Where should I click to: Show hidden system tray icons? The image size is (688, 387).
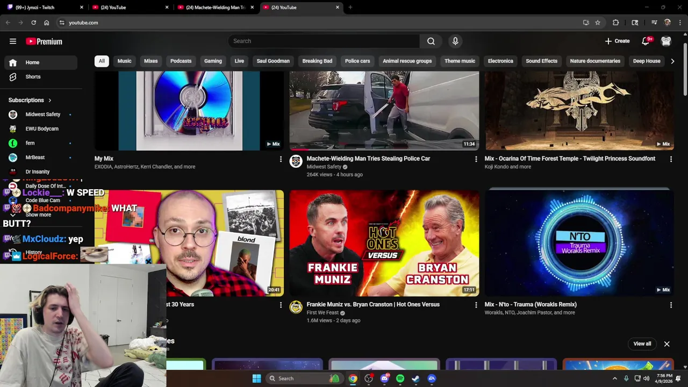point(615,378)
